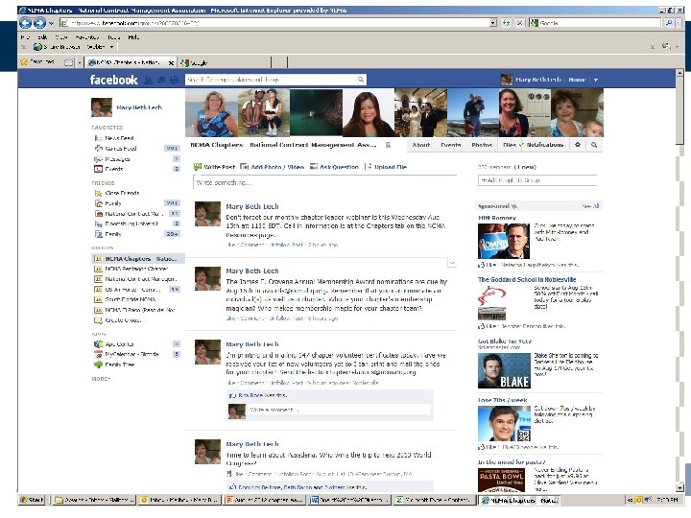Open the Favorites menu
This screenshot has width=691, height=518.
(x=86, y=37)
